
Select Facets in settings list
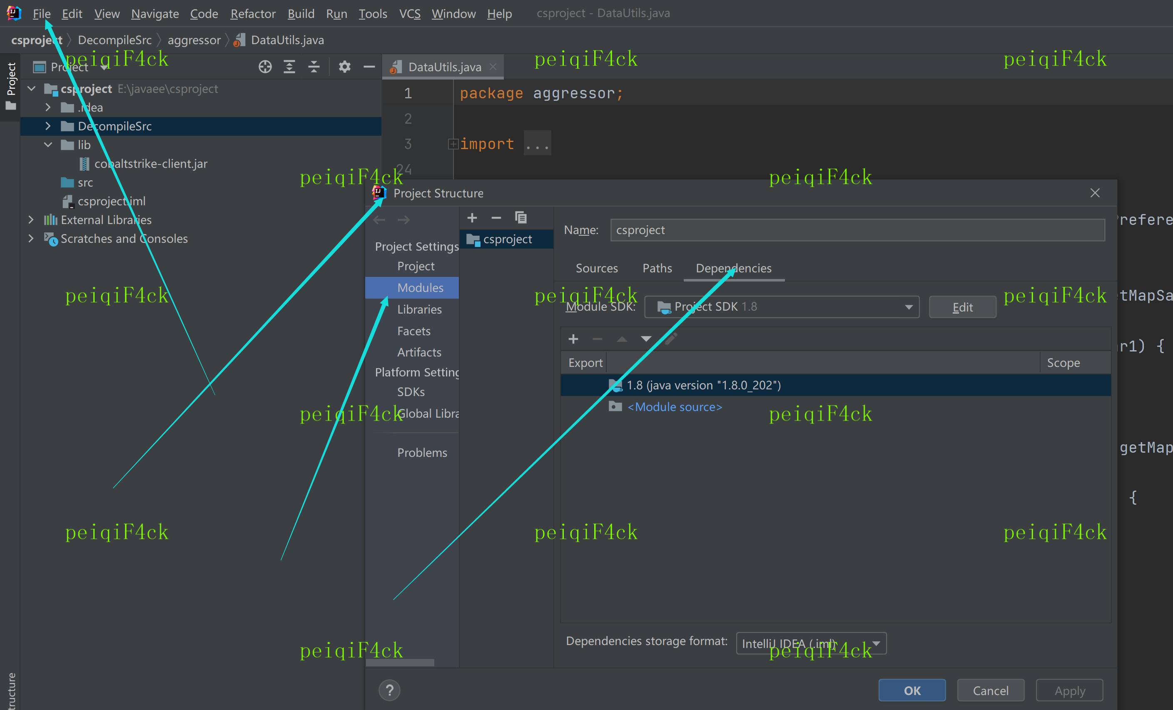click(413, 331)
